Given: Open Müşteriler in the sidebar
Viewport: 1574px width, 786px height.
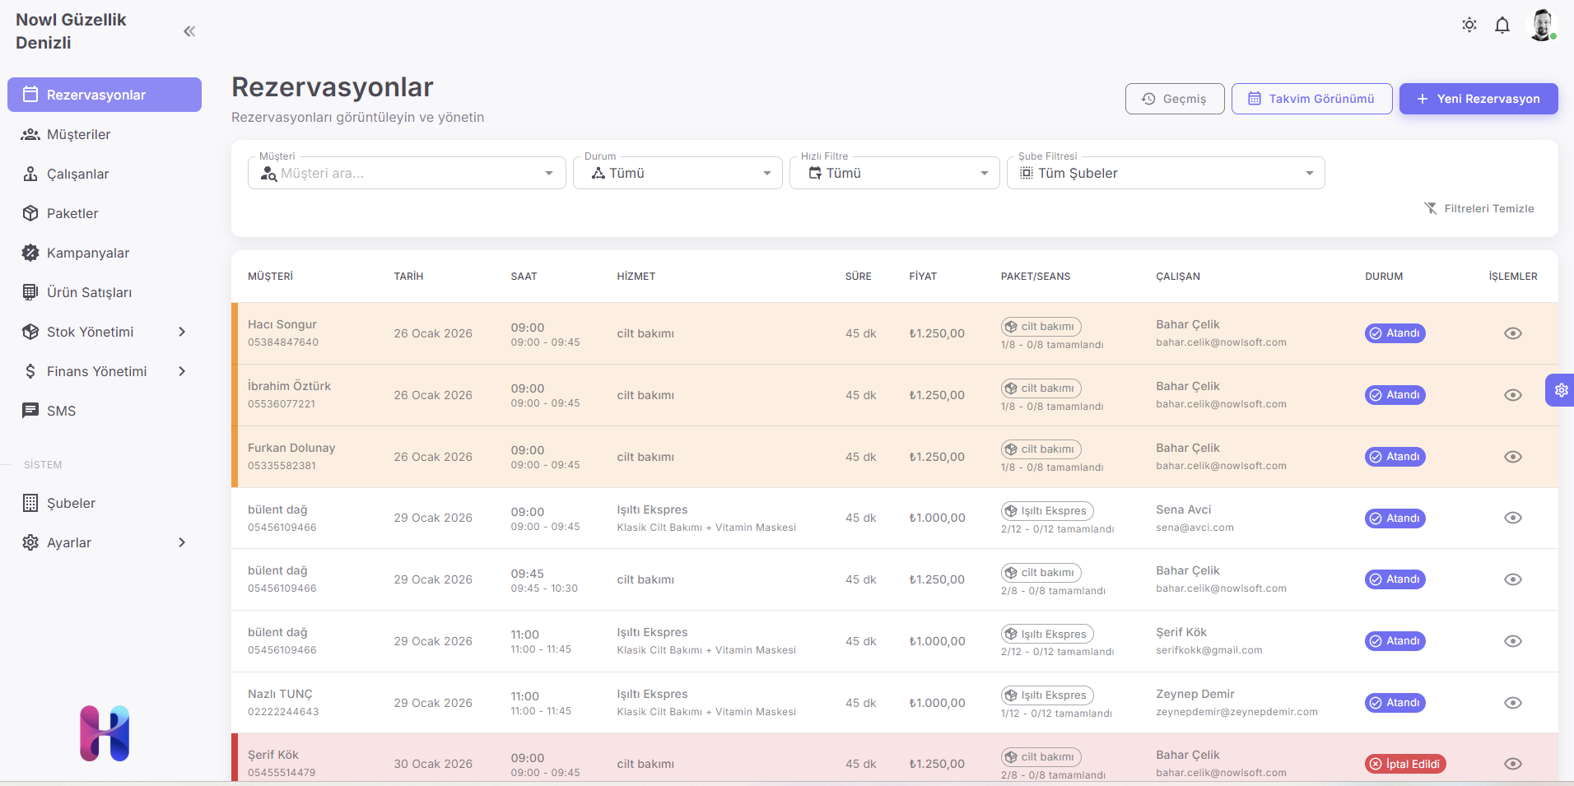Looking at the screenshot, I should pos(78,134).
